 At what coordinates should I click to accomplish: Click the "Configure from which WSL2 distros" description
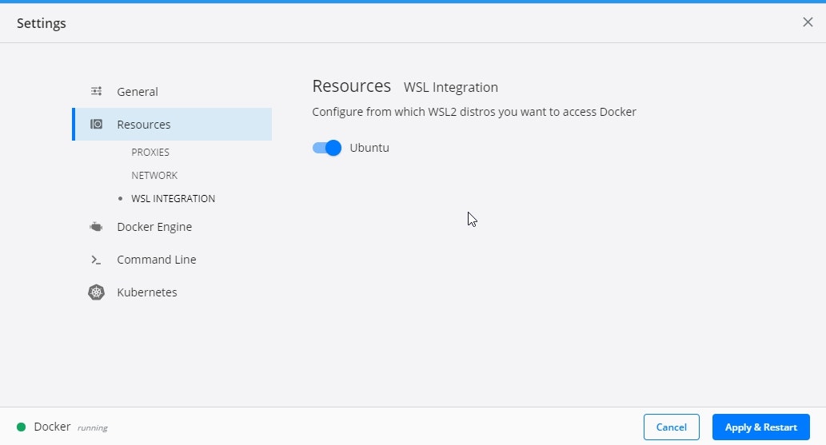pos(474,112)
